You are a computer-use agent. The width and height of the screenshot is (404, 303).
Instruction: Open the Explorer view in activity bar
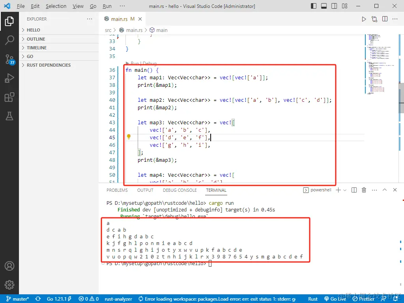[9, 21]
